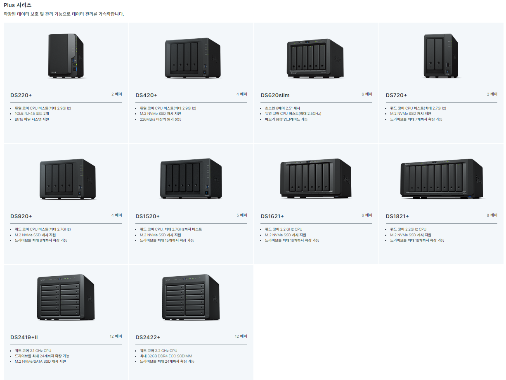Click '초소형 6베이 2.5" 섀시' text
The image size is (506, 380).
pos(283,108)
